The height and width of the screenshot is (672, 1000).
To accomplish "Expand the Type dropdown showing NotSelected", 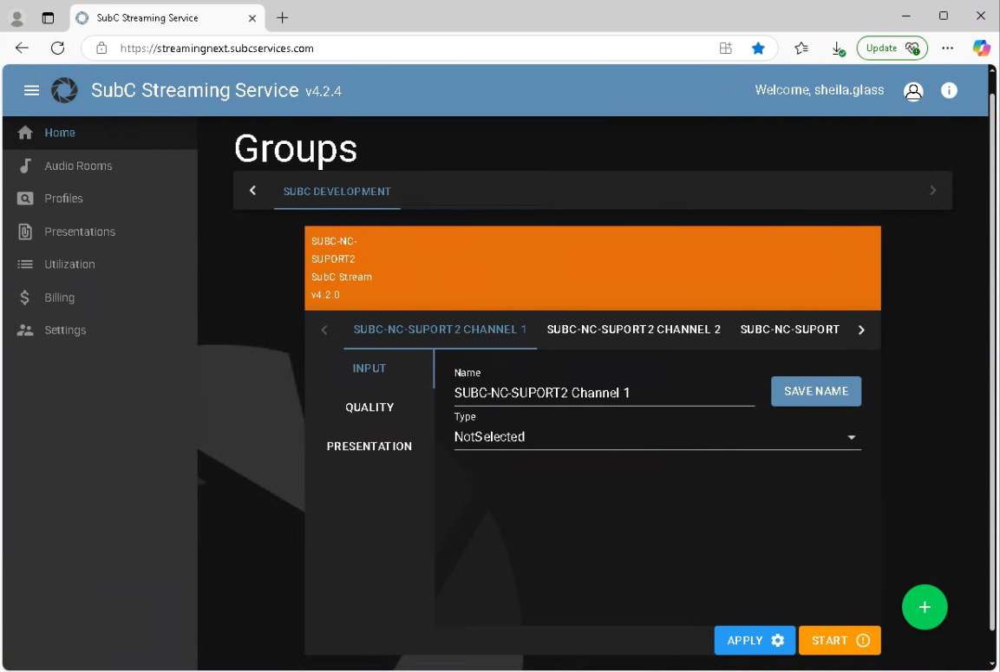I will 657,437.
